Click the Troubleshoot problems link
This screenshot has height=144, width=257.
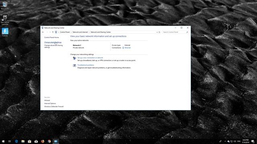point(86,65)
